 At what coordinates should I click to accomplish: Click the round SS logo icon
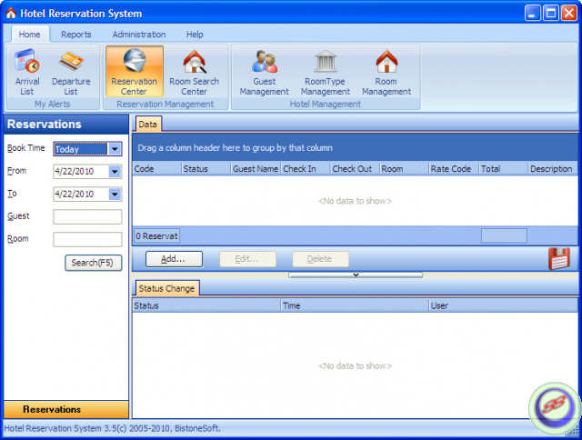point(555,407)
